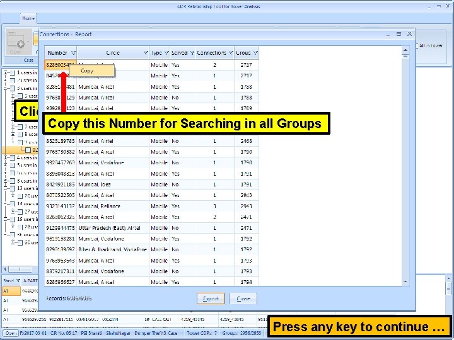Click the greyed Open case folder icon
Viewport: 454px width, 340px height.
18,42
